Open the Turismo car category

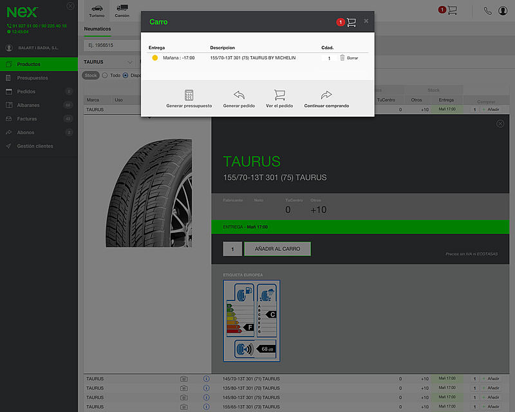(97, 10)
